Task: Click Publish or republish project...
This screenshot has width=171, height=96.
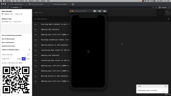Action: pyautogui.click(x=11, y=50)
